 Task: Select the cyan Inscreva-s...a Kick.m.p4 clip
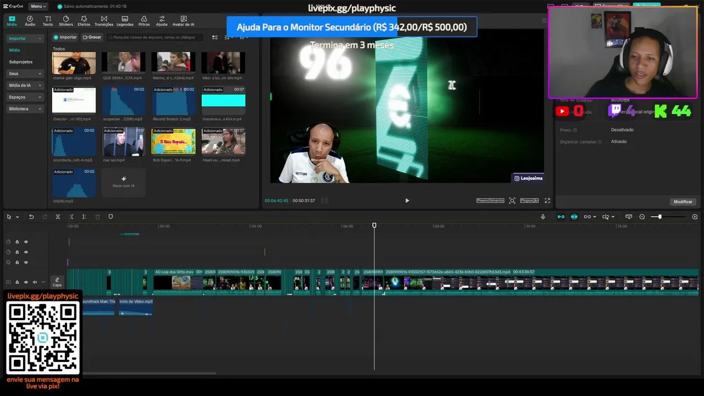coord(223,100)
